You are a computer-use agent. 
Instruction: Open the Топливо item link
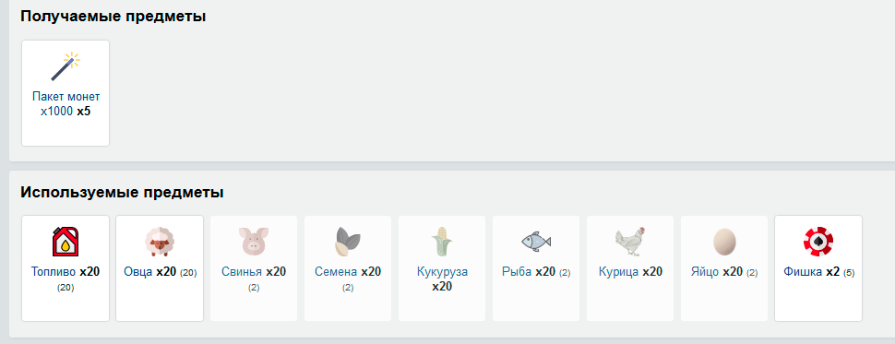(54, 271)
